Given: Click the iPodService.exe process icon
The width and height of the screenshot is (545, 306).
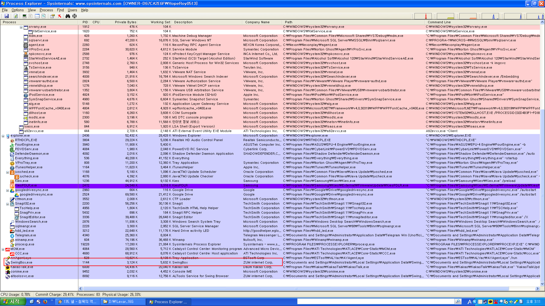Looking at the screenshot, I should click(x=26, y=95).
